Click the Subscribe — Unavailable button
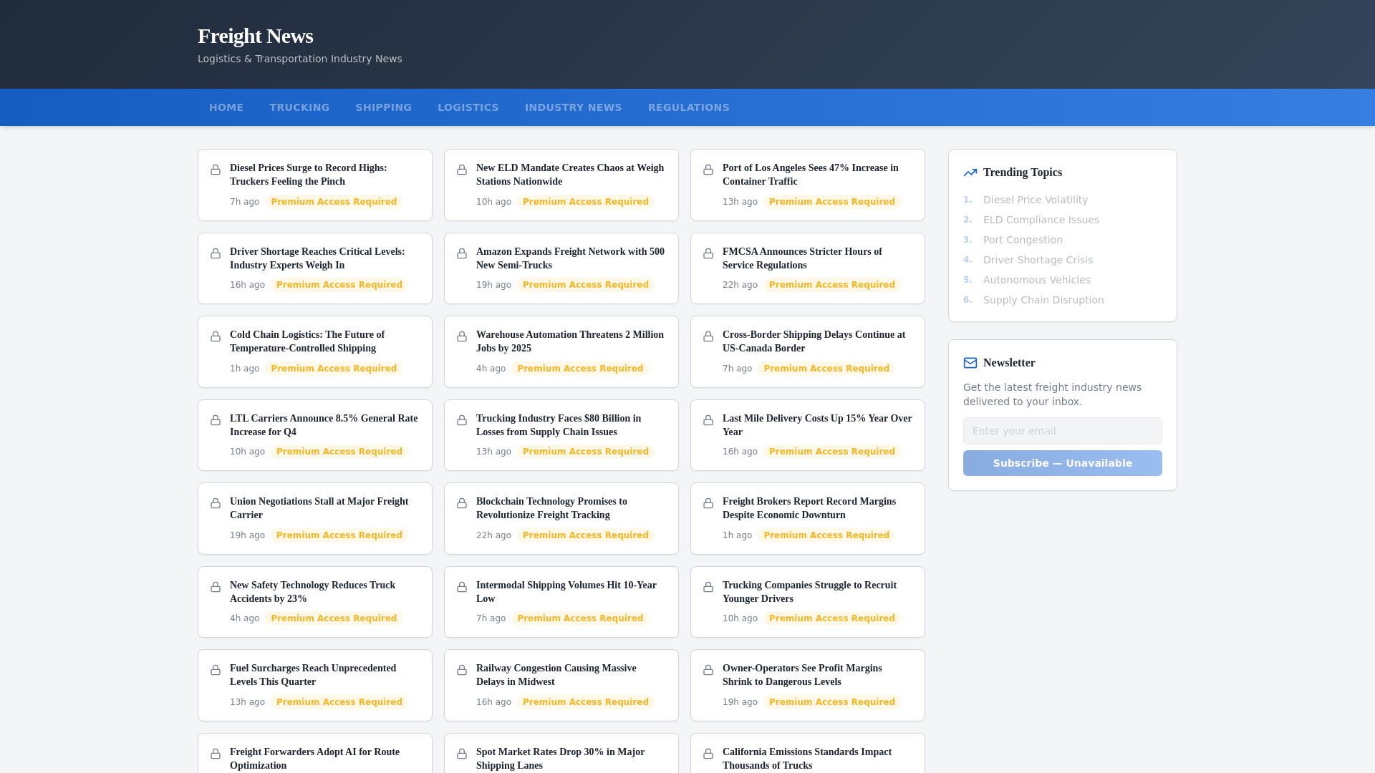1375x773 pixels. (1063, 463)
